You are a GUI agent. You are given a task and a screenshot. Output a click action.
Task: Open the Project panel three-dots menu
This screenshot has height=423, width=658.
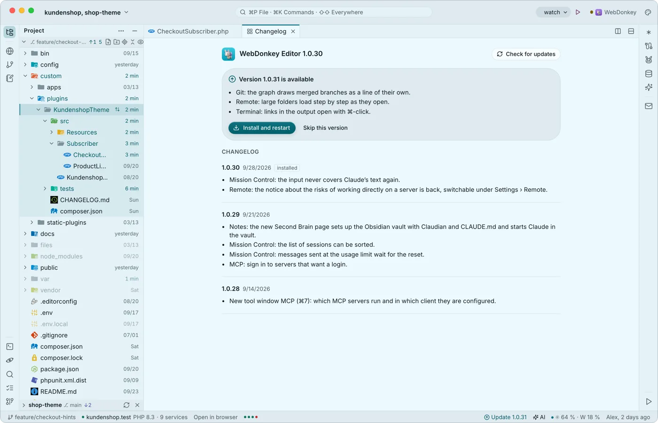(x=121, y=31)
